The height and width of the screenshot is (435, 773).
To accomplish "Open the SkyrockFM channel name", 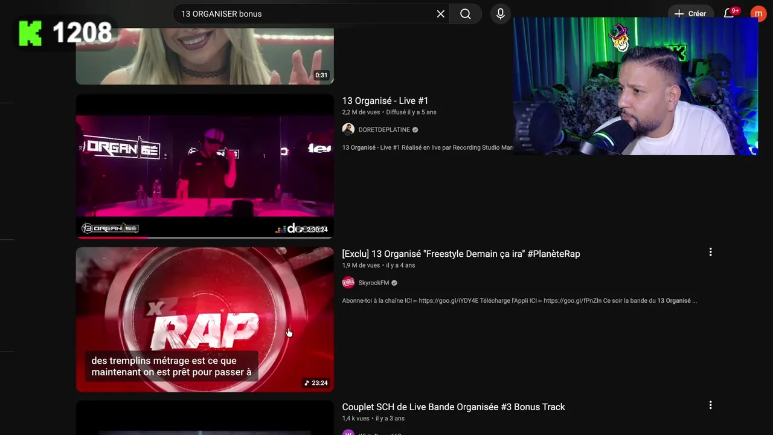I will click(374, 283).
